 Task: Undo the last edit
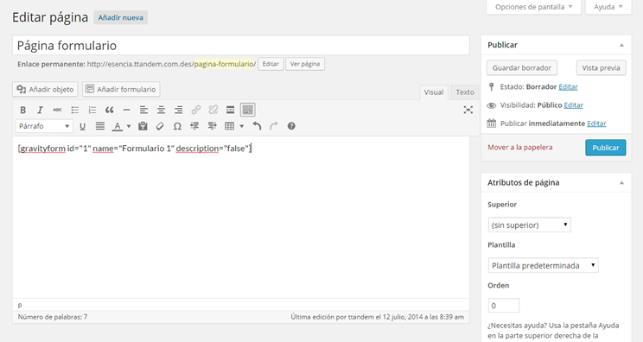pyautogui.click(x=257, y=126)
